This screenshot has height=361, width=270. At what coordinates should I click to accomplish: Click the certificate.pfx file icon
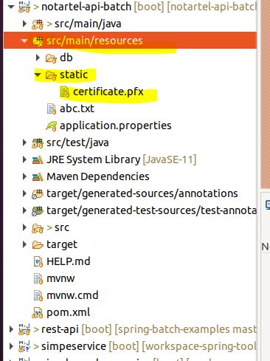tap(65, 92)
